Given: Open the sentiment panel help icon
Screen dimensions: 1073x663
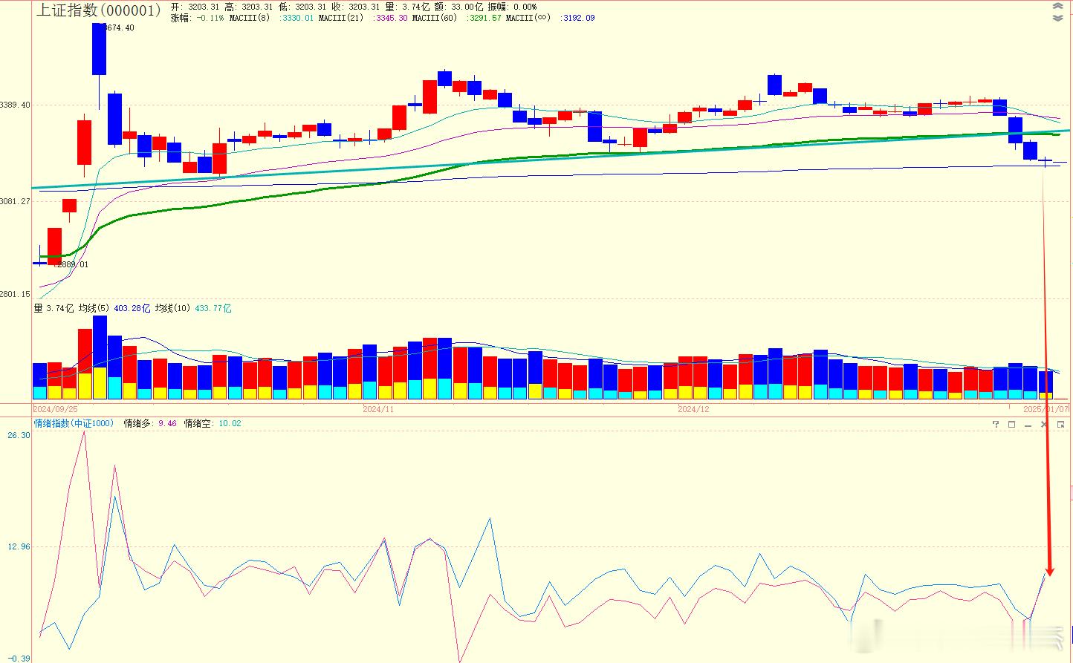Looking at the screenshot, I should (x=996, y=424).
